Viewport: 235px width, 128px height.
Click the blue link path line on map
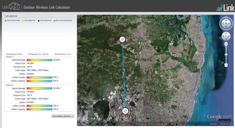point(124,73)
